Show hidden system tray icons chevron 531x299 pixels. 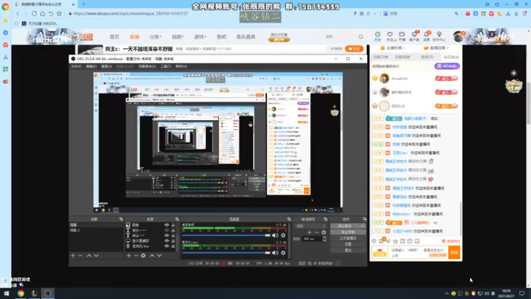pyautogui.click(x=447, y=294)
